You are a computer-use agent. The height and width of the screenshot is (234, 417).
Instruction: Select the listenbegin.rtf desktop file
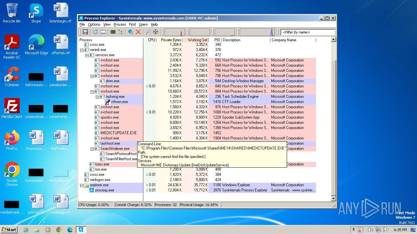coord(61,13)
